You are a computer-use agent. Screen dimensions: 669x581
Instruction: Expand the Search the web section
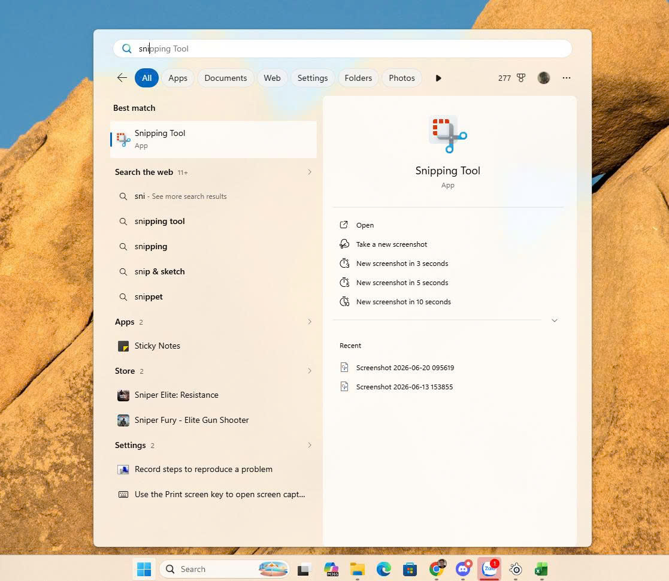pyautogui.click(x=309, y=172)
